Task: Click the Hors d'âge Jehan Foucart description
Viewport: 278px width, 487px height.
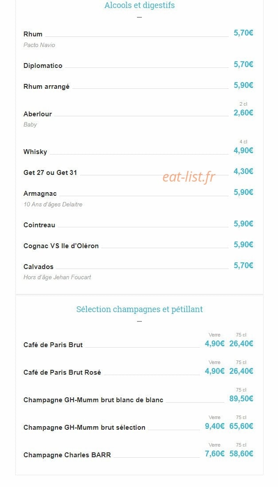Action: [x=57, y=277]
